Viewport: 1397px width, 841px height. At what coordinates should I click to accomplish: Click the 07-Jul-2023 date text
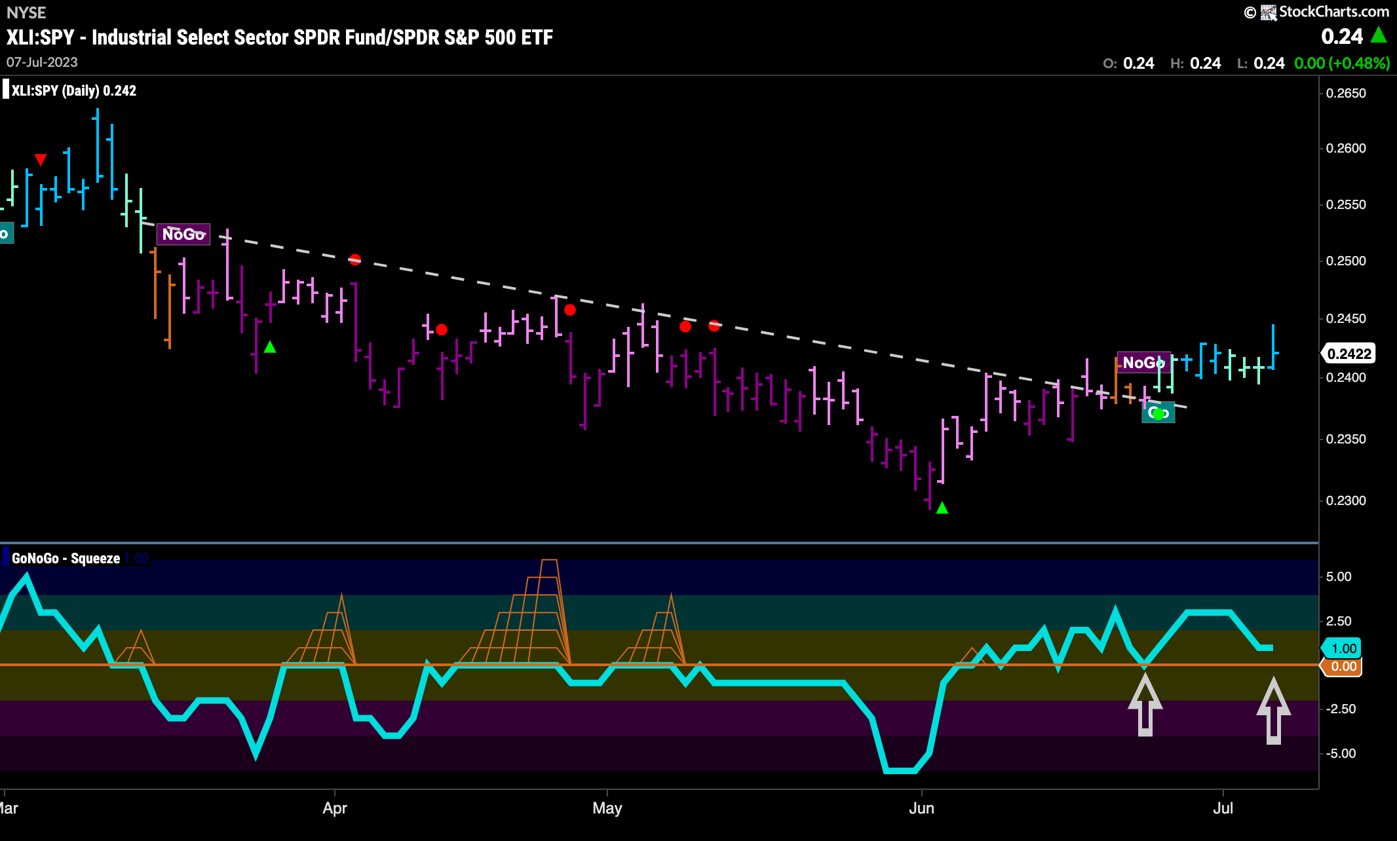[42, 62]
